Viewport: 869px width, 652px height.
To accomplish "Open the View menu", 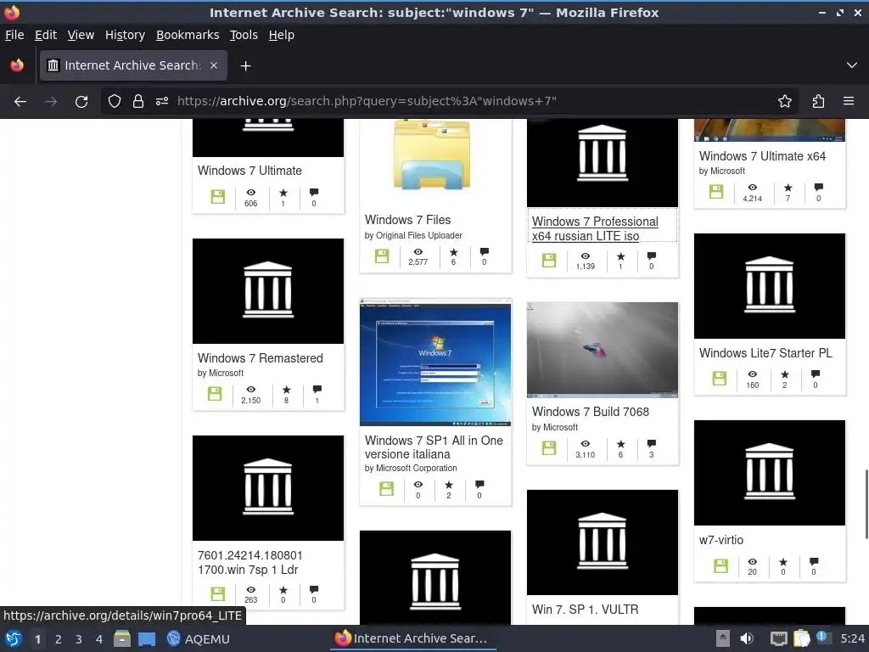I will 81,35.
